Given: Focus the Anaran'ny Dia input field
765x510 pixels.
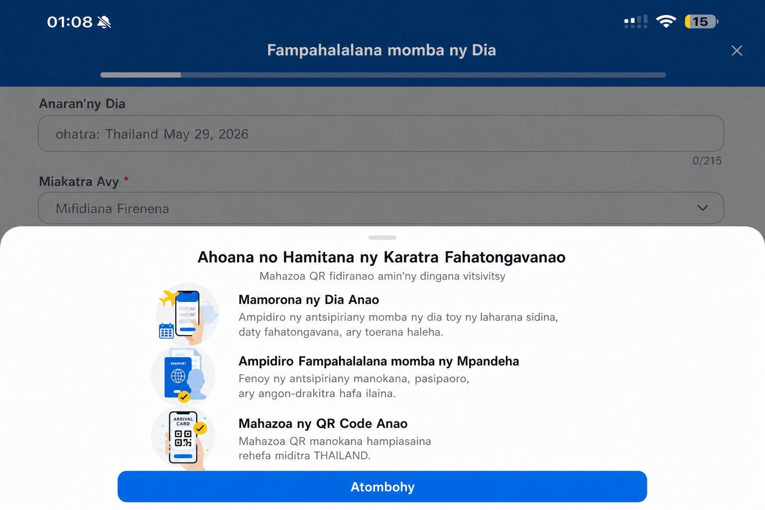Looking at the screenshot, I should pyautogui.click(x=381, y=133).
